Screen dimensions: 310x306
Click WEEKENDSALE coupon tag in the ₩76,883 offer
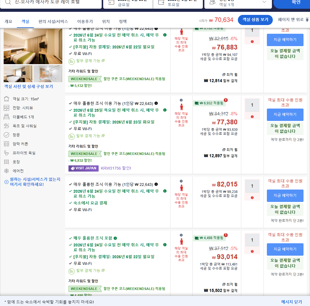pos(85,79)
